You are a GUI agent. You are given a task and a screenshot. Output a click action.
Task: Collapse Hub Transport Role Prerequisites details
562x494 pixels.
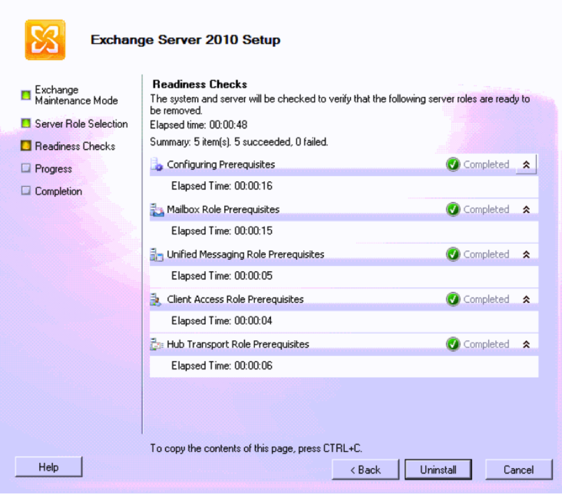coord(526,345)
